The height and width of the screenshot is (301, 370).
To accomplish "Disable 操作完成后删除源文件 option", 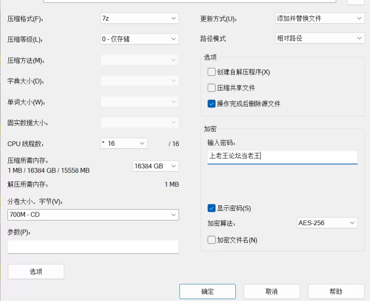I will click(x=211, y=104).
